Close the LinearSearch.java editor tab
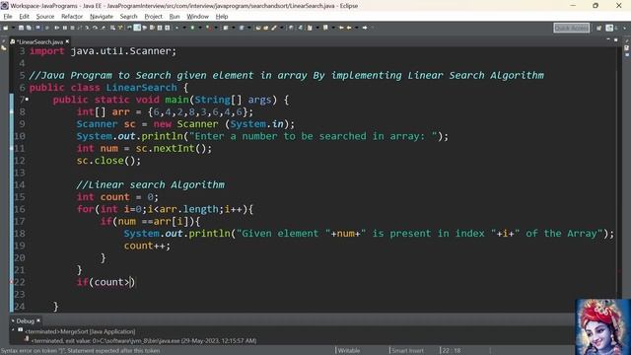Viewport: 631px width, 355px height. point(67,41)
